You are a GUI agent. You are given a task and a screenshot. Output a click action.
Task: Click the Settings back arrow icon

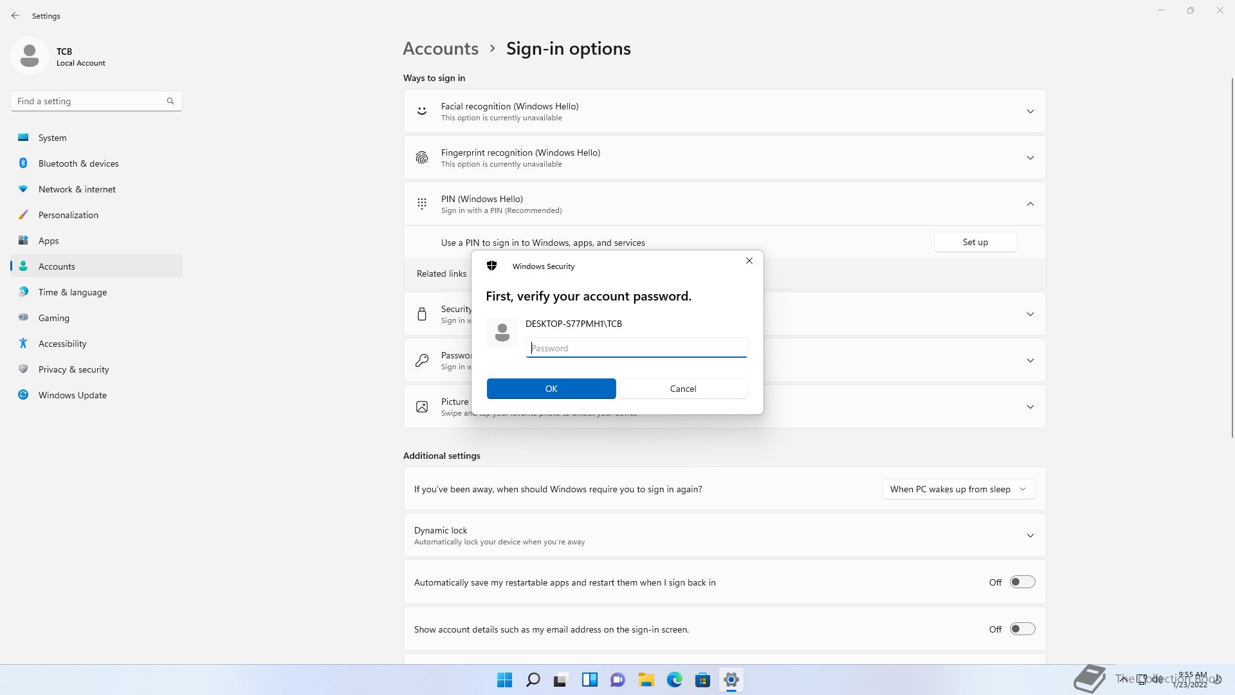pos(15,15)
